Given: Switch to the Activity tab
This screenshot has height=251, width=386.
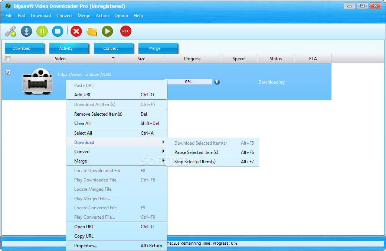Looking at the screenshot, I should tap(69, 48).
